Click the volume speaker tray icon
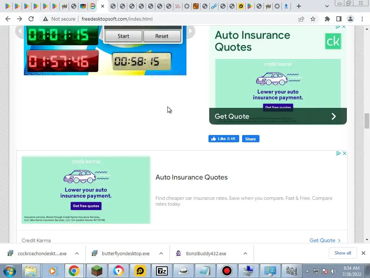 coord(334,271)
